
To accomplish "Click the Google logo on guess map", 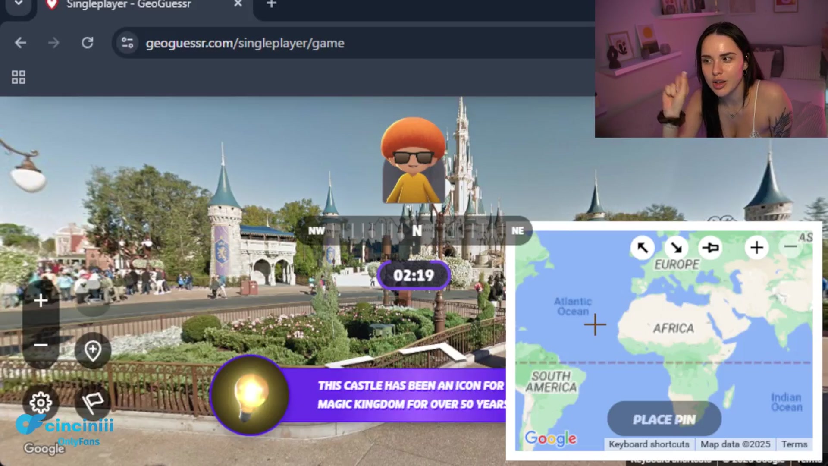I will tap(551, 439).
